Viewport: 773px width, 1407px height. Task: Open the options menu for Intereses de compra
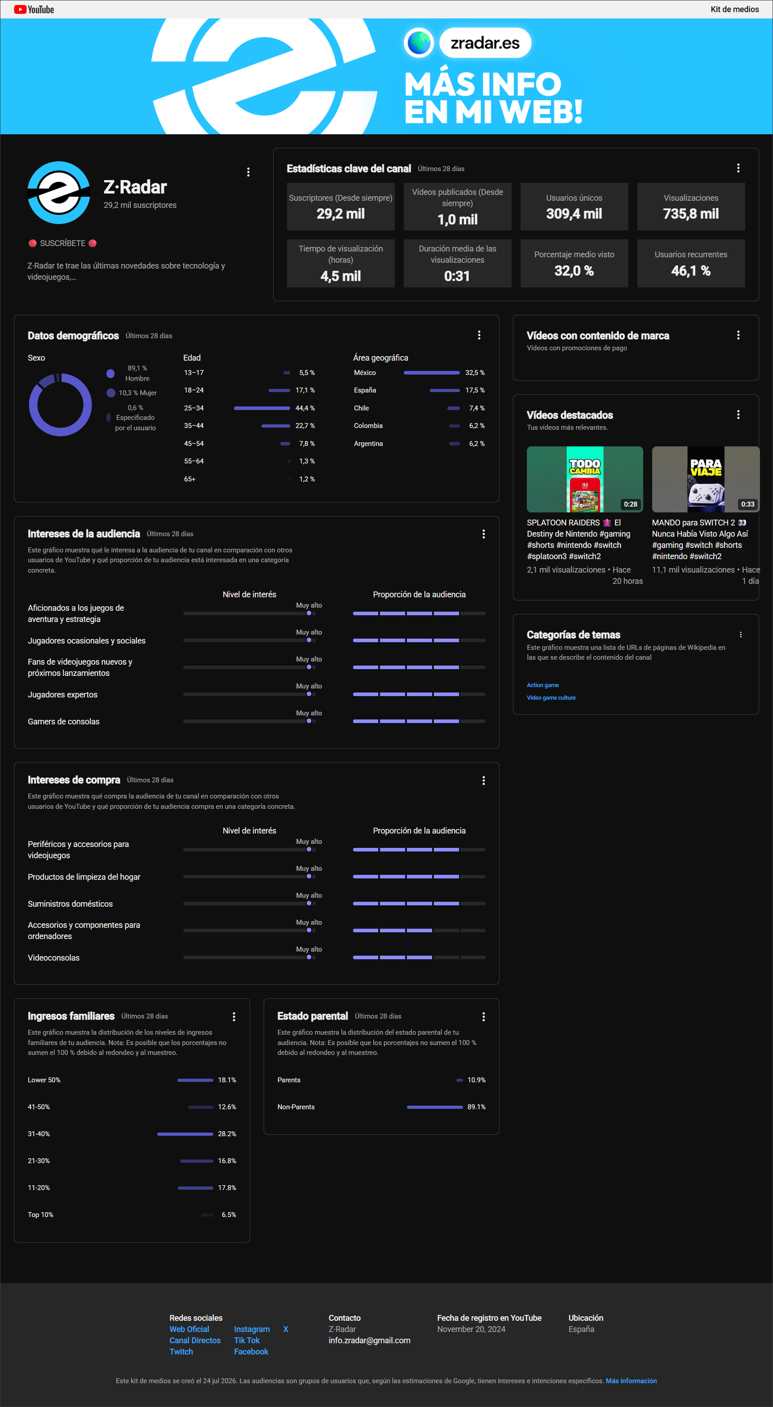483,781
